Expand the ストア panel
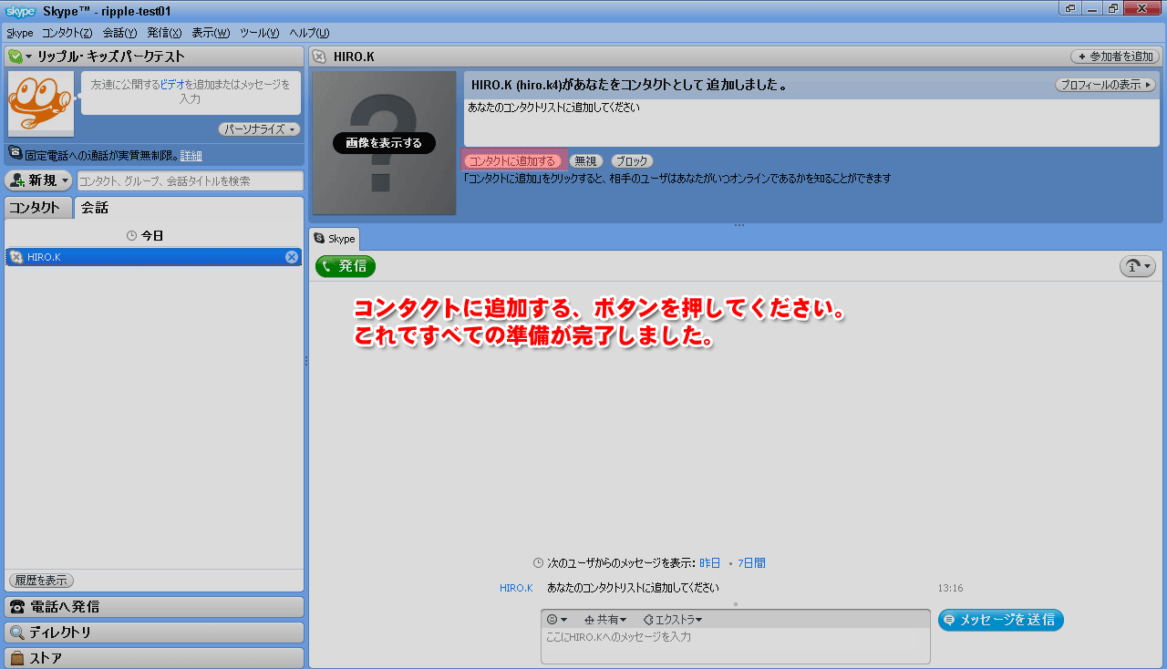This screenshot has height=669, width=1167. pos(154,657)
